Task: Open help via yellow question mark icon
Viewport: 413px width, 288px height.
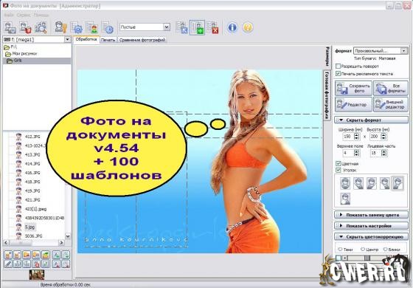Action: click(x=248, y=27)
